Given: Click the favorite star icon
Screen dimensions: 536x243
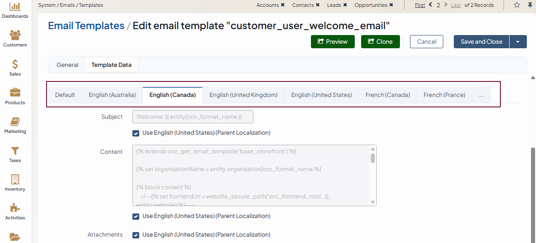Looking at the screenshot, I should coord(517,5).
